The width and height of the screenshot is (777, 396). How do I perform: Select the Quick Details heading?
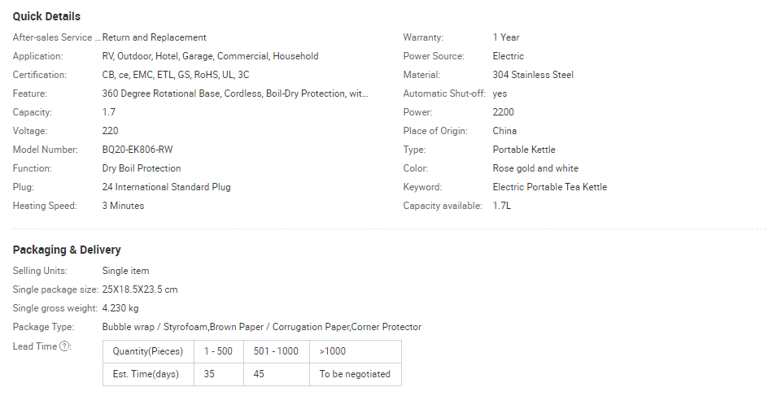click(x=46, y=16)
